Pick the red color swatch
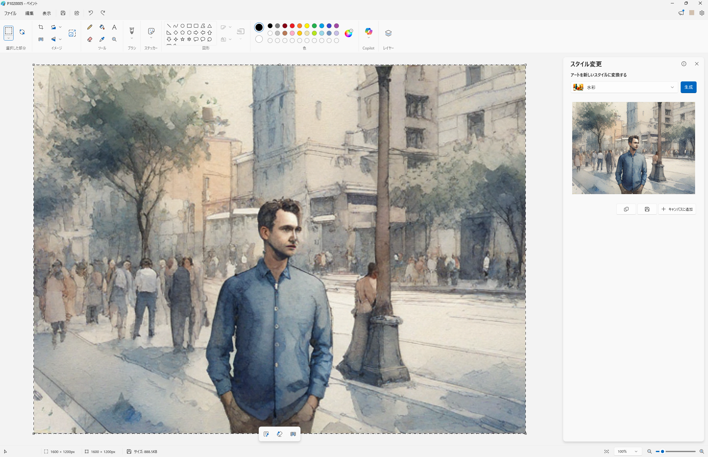708x457 pixels. pos(292,26)
